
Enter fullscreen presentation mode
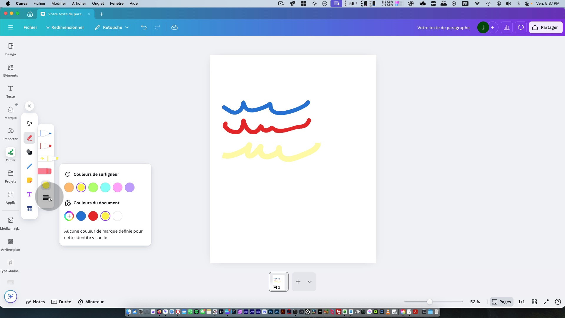tap(546, 302)
